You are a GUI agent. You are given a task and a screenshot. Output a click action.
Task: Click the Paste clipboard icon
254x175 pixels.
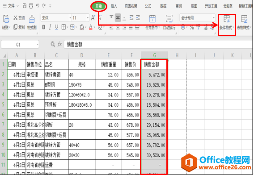(6, 18)
